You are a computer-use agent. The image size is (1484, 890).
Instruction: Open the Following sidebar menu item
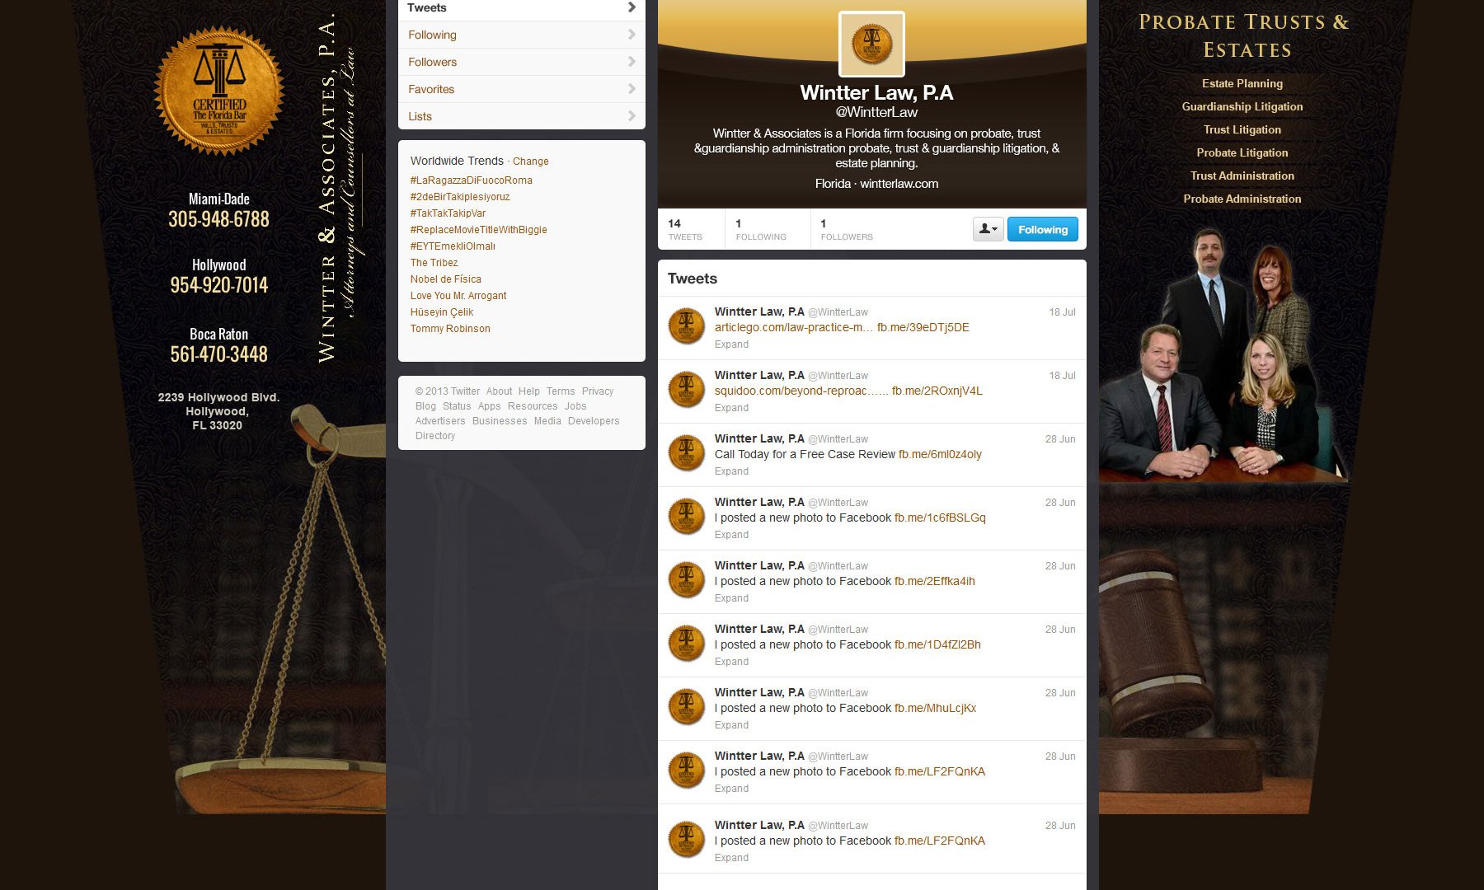pyautogui.click(x=433, y=35)
